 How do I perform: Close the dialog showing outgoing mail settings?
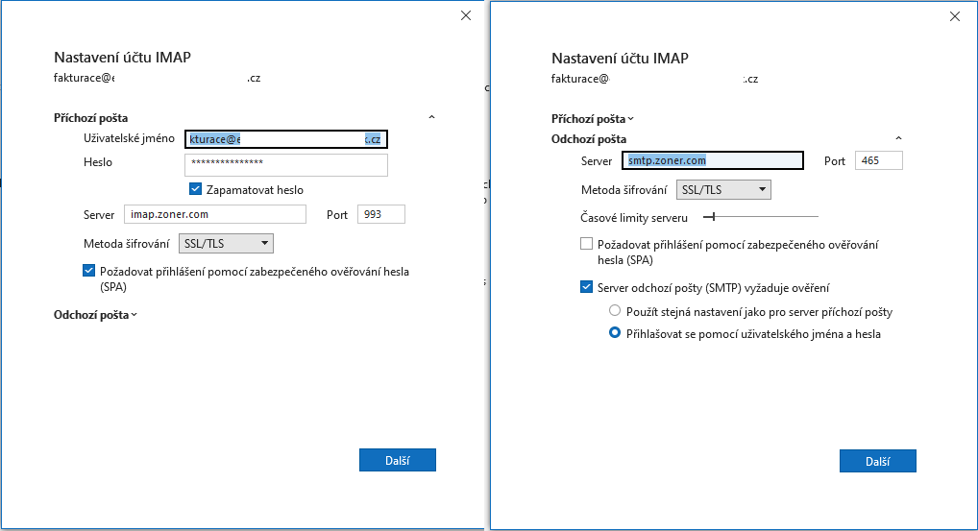click(954, 16)
